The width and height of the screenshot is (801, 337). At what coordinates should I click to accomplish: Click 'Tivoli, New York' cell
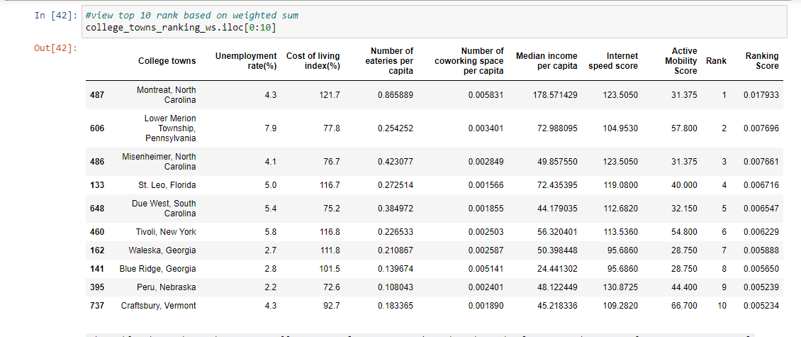click(x=166, y=232)
